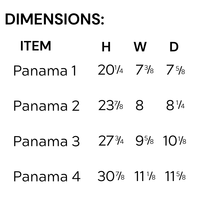
Task: Click the Panama 1 row label
Action: (x=45, y=71)
